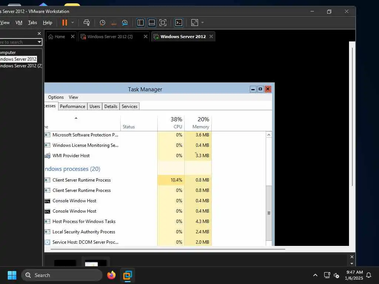This screenshot has height=284, width=379.
Task: Enter full screen mode
Action: click(x=163, y=23)
